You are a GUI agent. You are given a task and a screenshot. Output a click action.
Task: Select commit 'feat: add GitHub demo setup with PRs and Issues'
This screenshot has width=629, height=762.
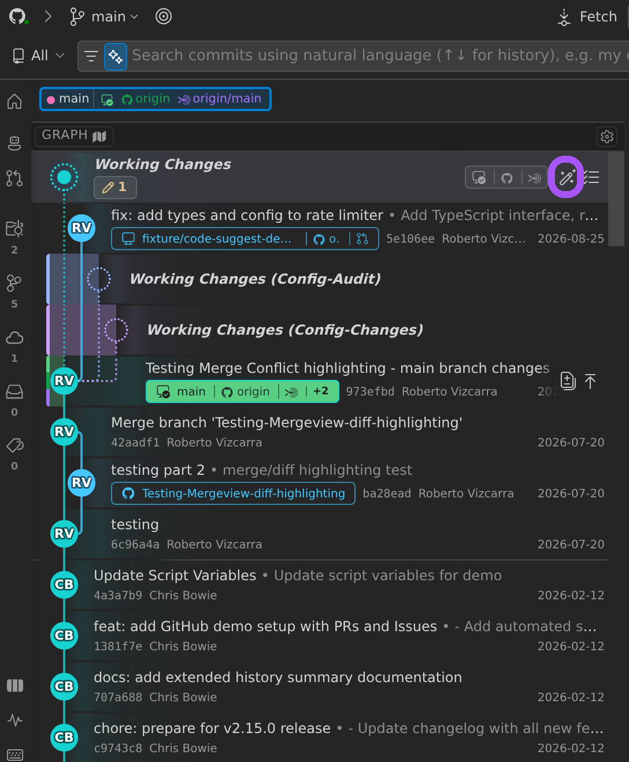320,636
